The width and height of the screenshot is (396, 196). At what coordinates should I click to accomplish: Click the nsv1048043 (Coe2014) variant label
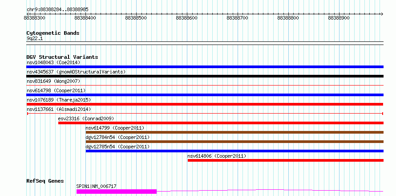point(53,62)
